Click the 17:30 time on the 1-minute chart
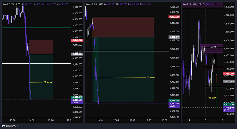This screenshot has height=129, width=237. click(132, 120)
